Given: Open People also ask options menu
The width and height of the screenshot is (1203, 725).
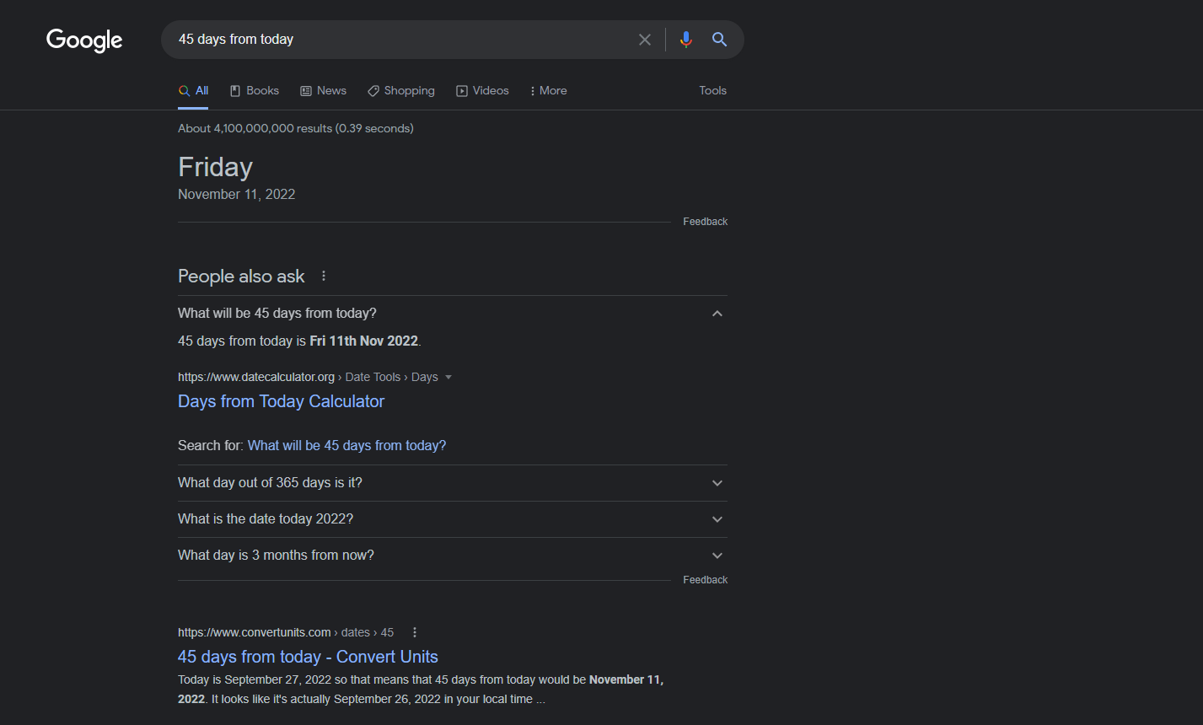Looking at the screenshot, I should click(324, 276).
